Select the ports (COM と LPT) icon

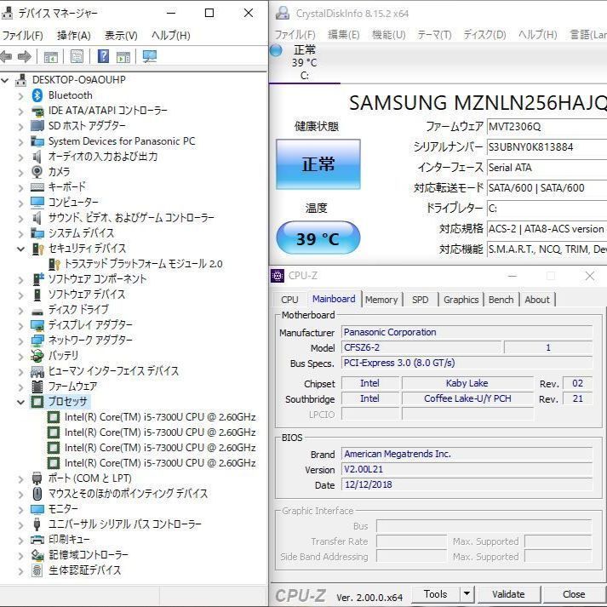37,478
